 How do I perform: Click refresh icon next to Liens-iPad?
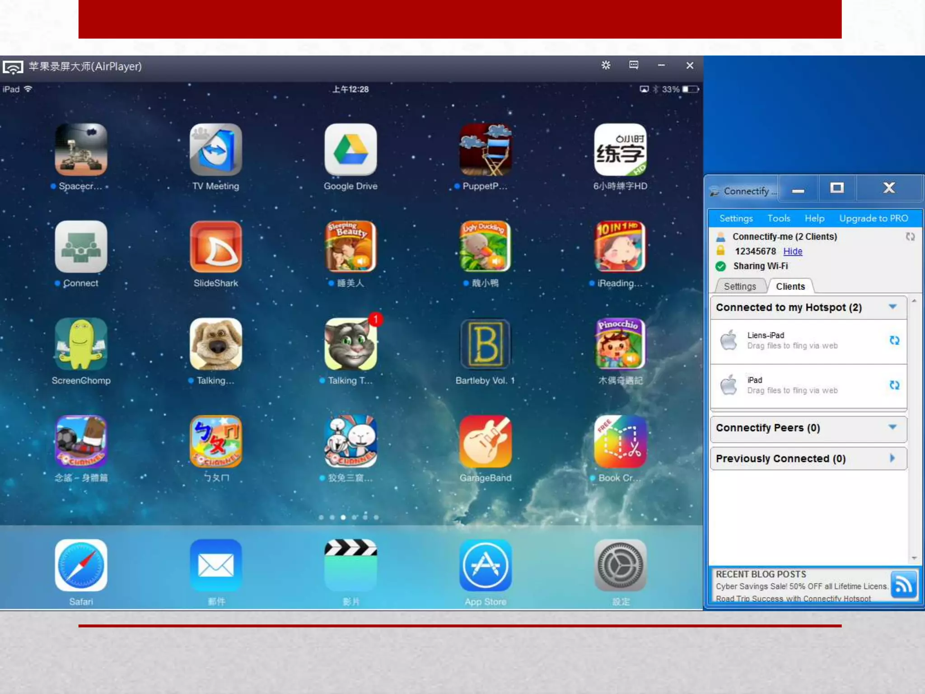[894, 341]
